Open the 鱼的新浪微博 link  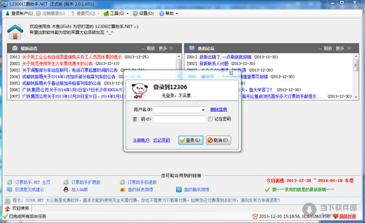pos(140,190)
